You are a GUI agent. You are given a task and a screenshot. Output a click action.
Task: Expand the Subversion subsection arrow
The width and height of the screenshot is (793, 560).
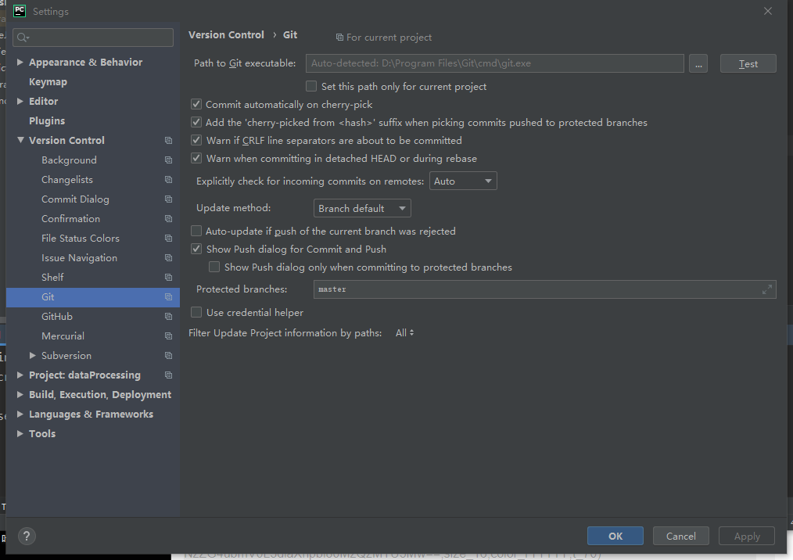(32, 356)
